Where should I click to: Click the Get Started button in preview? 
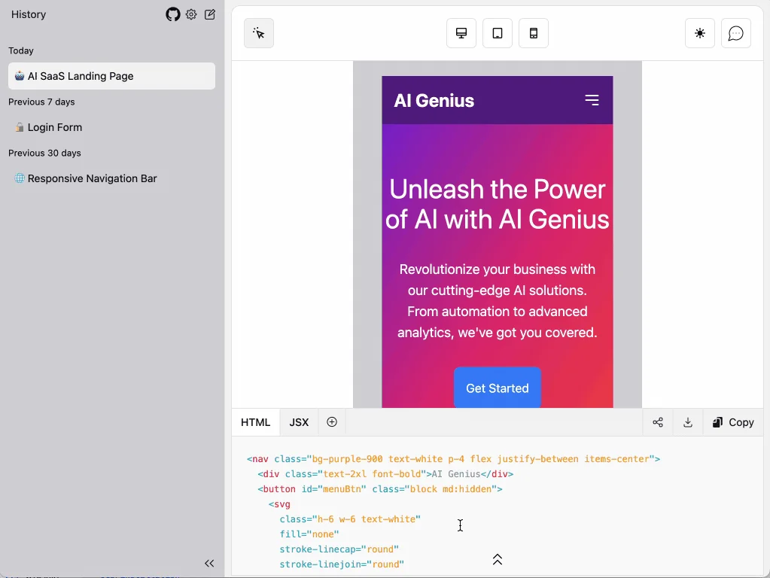497,388
